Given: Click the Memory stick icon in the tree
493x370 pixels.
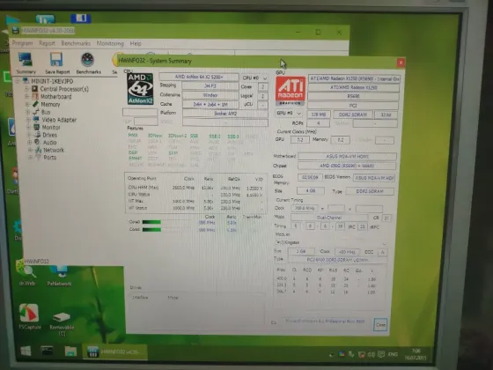Looking at the screenshot, I should [35, 104].
